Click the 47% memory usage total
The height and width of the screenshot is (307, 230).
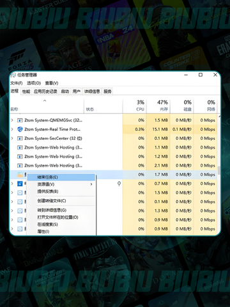[x=162, y=102]
